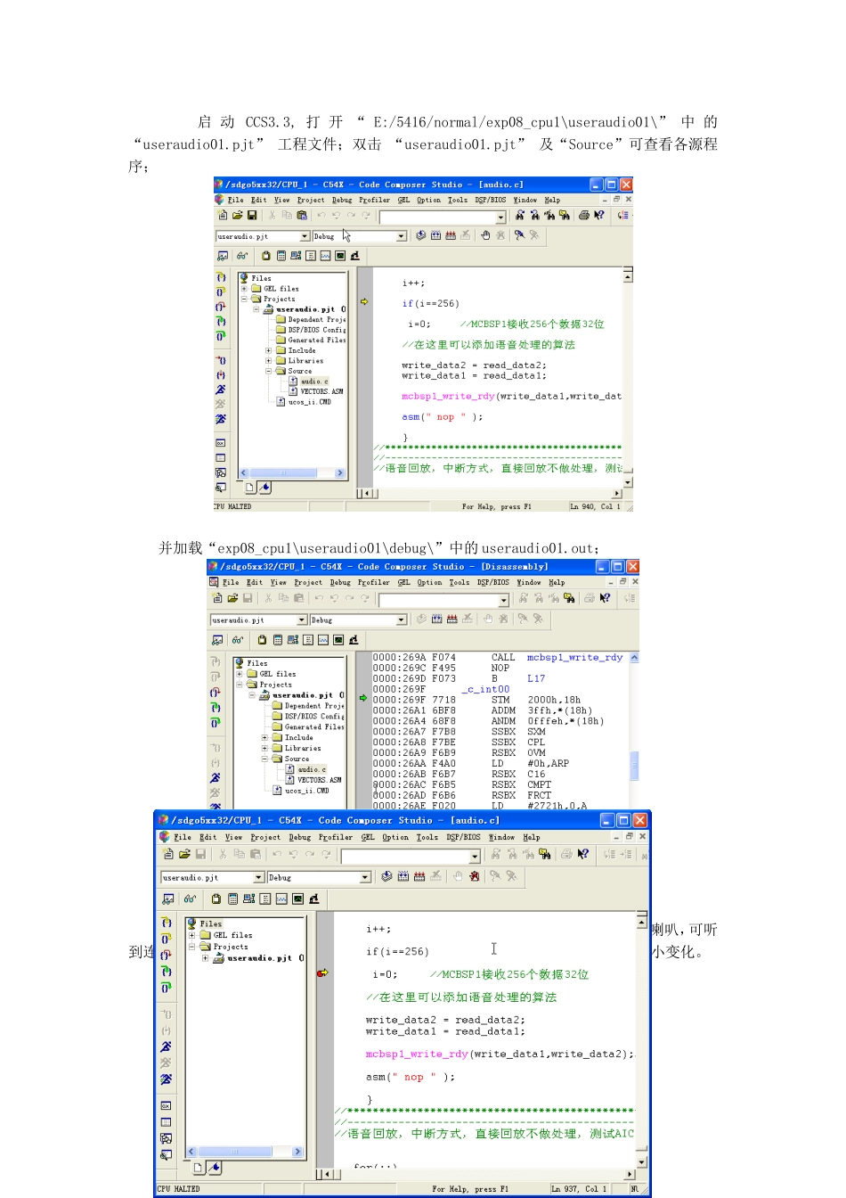The image size is (846, 1198).
Task: Expand GEL files node in front audio.c window
Action: [191, 935]
